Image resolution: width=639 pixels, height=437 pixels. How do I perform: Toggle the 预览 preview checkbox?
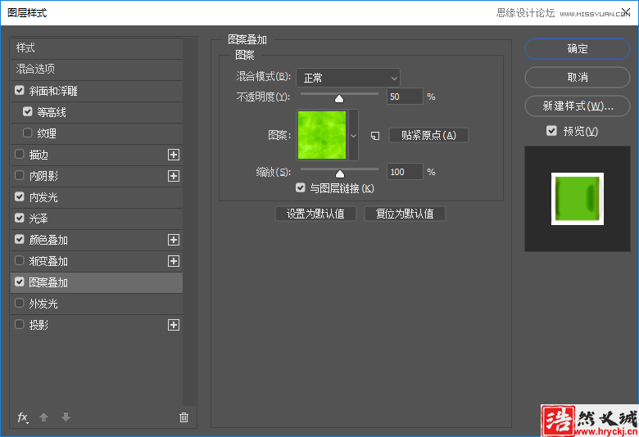click(x=551, y=131)
